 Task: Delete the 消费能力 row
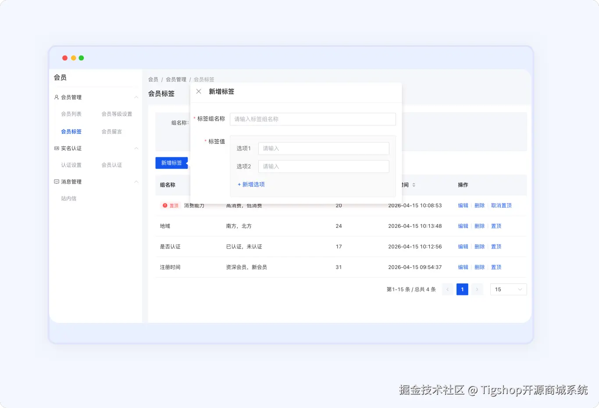pyautogui.click(x=480, y=206)
